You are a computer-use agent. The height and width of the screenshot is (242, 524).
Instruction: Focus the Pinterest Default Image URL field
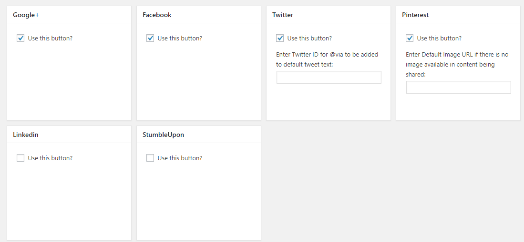tap(459, 87)
